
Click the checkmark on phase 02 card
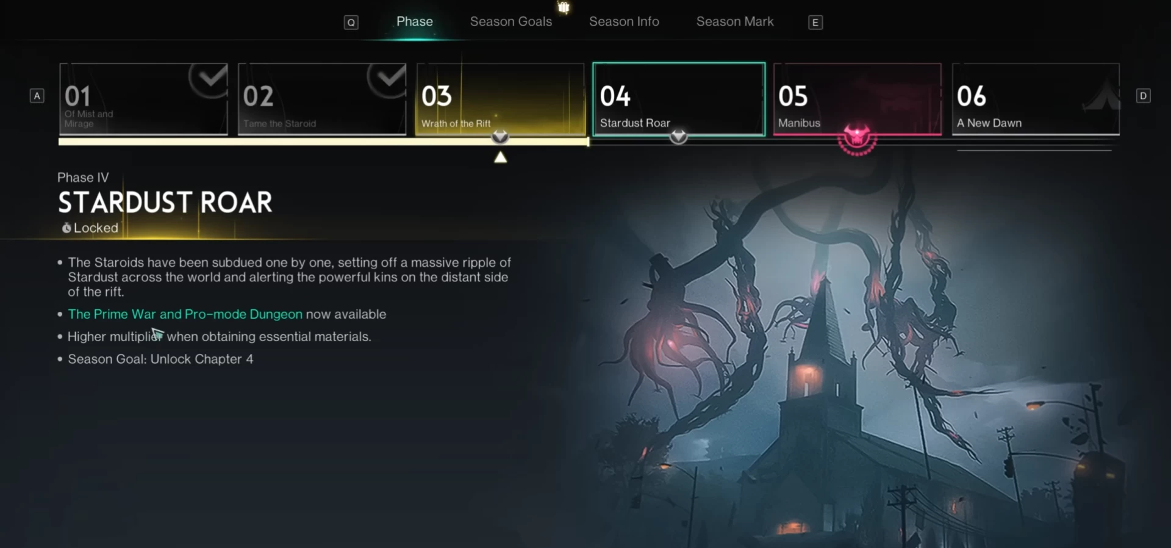click(387, 79)
